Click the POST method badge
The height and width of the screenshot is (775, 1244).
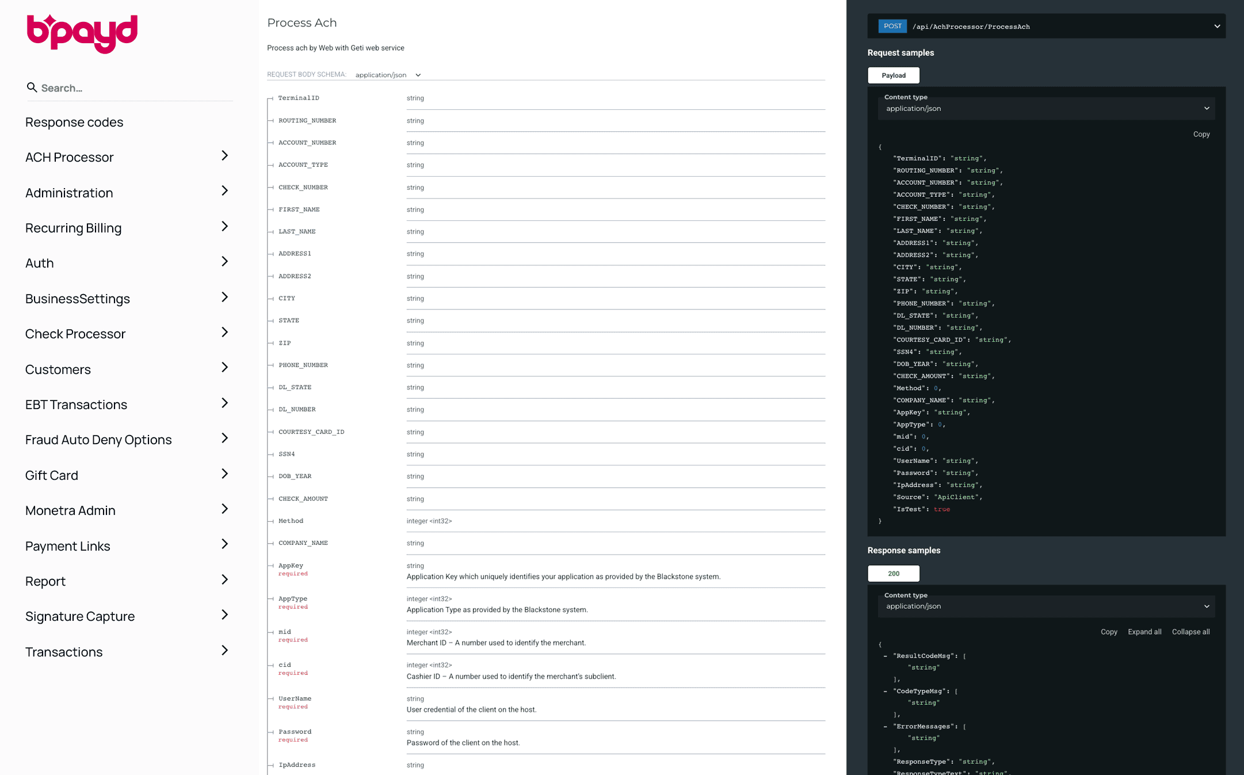coord(892,26)
